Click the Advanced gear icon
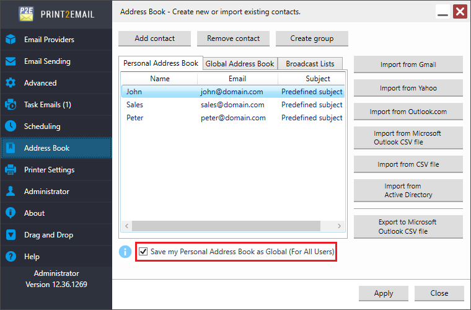 pyautogui.click(x=11, y=83)
